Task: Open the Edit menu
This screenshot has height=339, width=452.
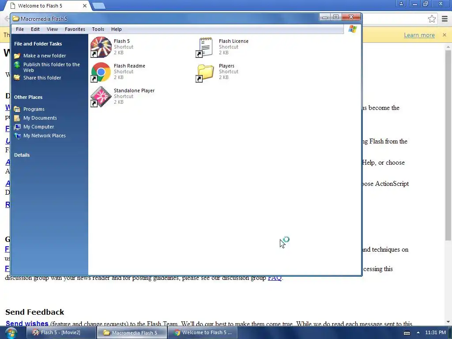Action: 35,29
